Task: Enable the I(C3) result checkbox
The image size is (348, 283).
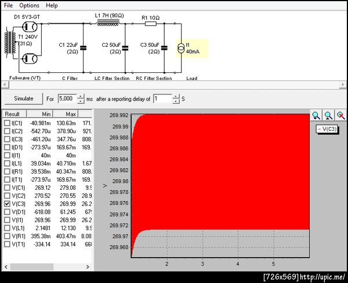Action: 7,139
